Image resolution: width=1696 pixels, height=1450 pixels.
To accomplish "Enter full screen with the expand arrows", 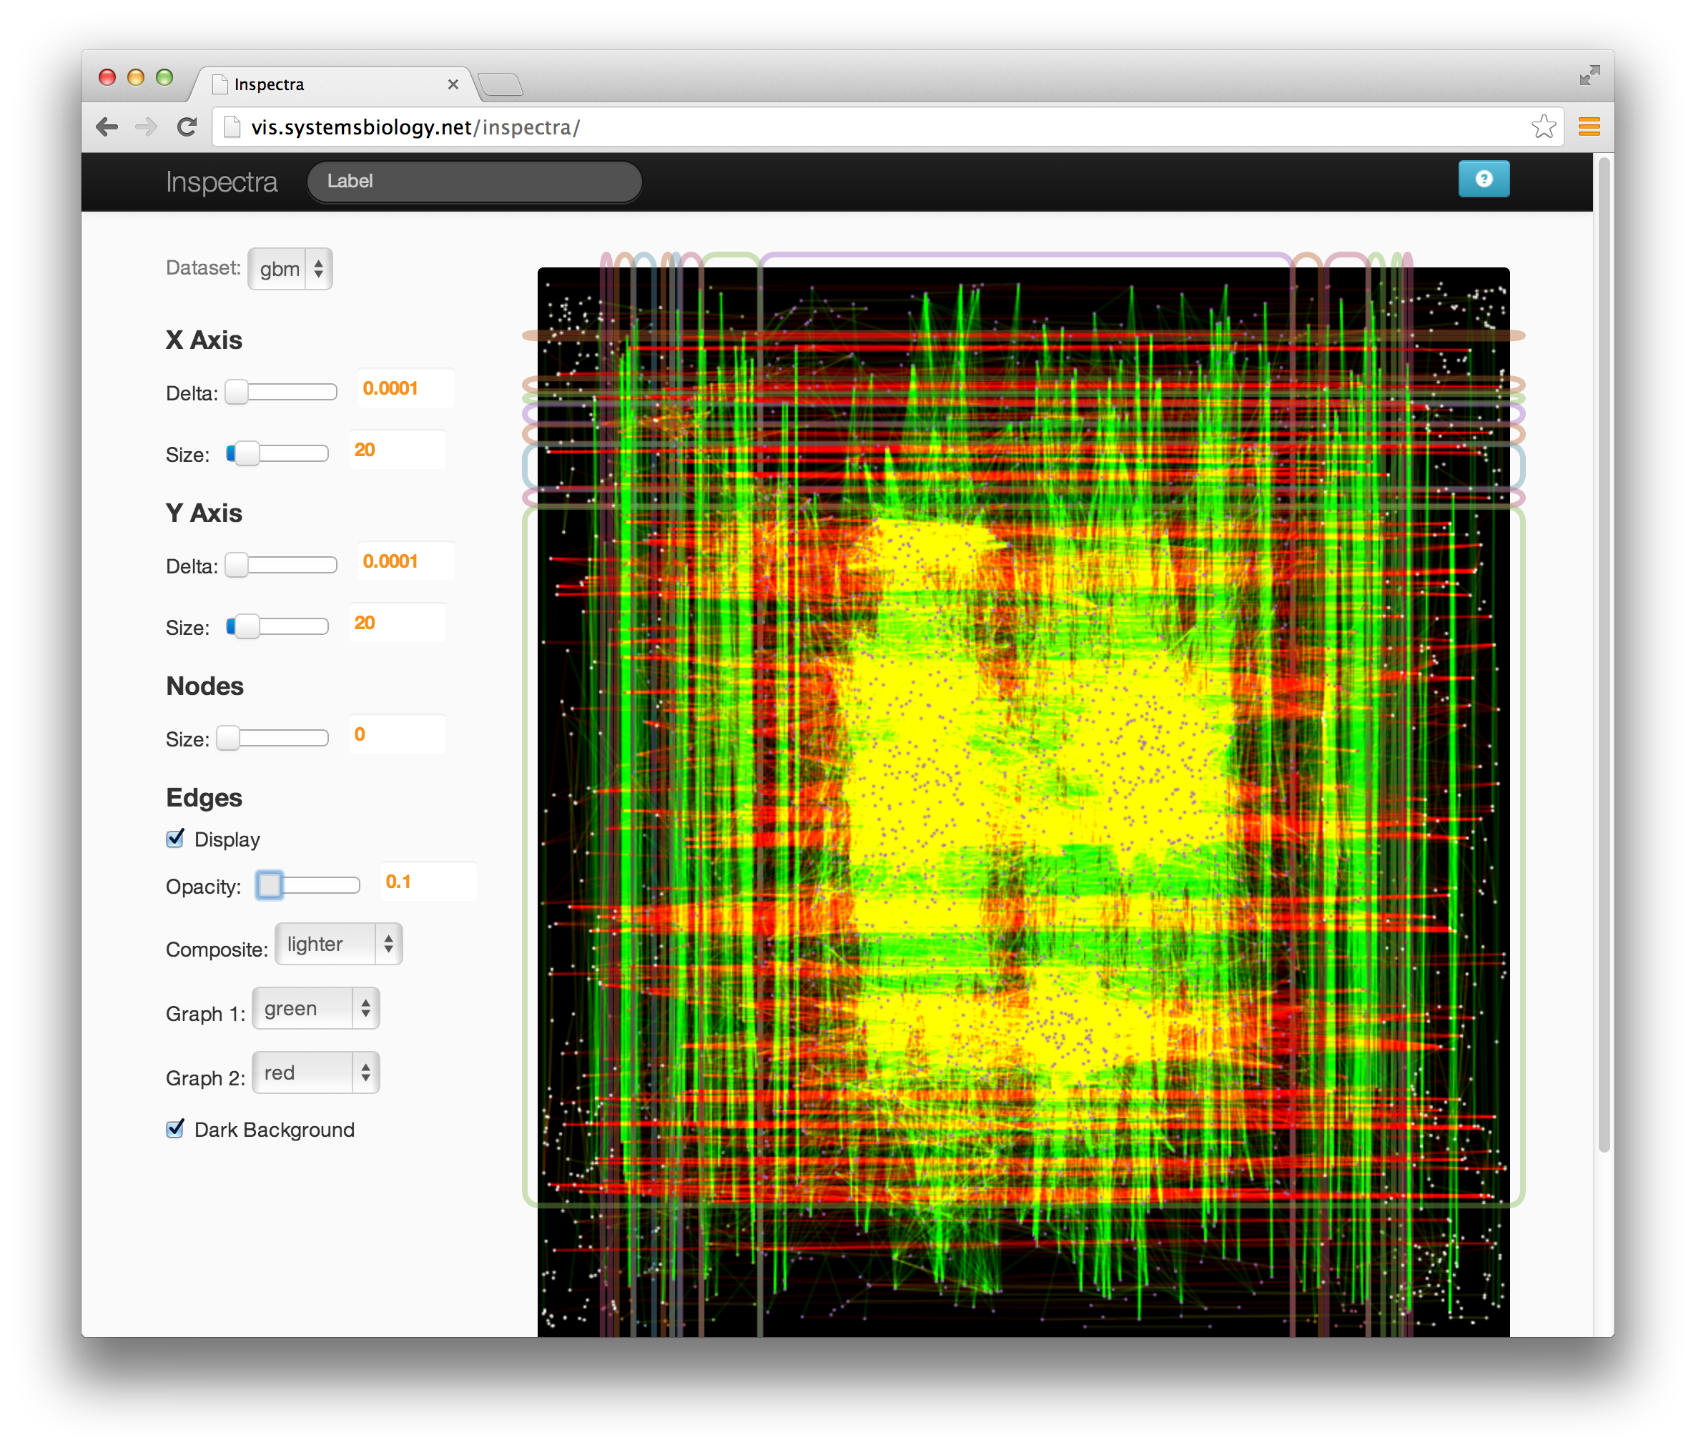I will (1589, 76).
